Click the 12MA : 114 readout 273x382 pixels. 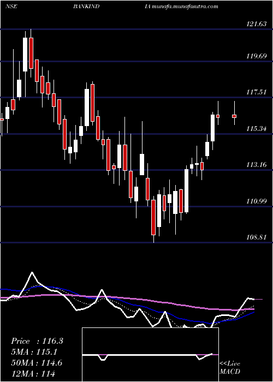click(33, 373)
